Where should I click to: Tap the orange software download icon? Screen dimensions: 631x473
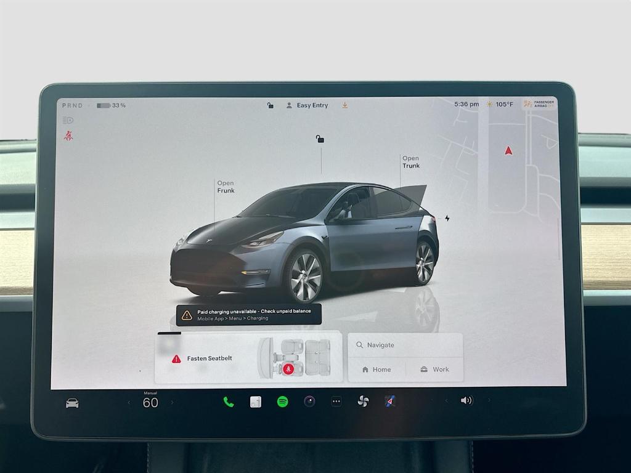click(x=345, y=105)
